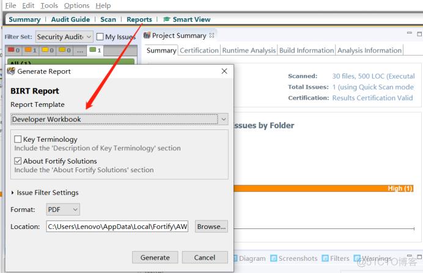Close the Project Summary tab
Screen dimensions: 423x273
coord(211,35)
